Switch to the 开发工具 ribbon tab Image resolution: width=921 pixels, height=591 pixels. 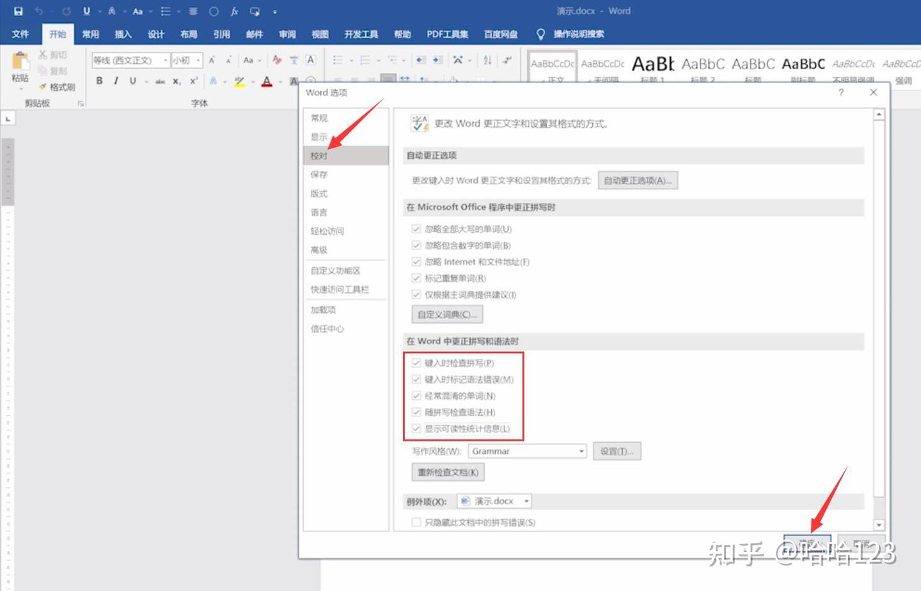click(361, 34)
